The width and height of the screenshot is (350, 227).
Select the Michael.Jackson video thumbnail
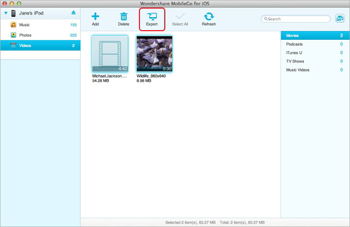coord(110,54)
